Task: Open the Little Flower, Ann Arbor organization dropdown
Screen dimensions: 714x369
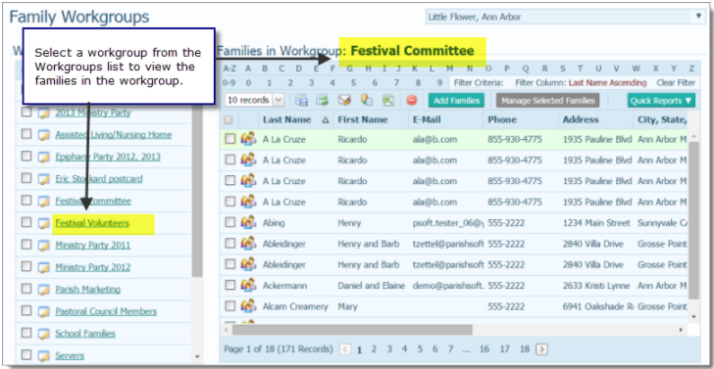Action: pyautogui.click(x=565, y=18)
